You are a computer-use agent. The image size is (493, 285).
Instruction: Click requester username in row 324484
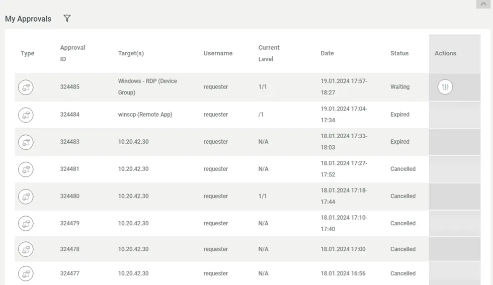[x=216, y=115]
